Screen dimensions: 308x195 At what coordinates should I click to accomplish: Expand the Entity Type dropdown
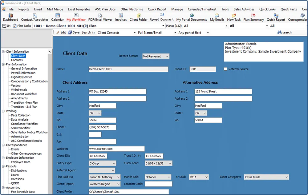point(102,163)
